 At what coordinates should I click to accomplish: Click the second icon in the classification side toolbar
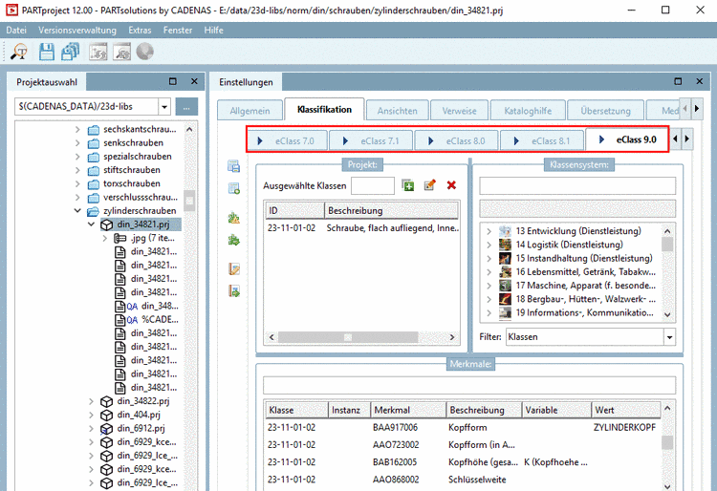(x=233, y=188)
